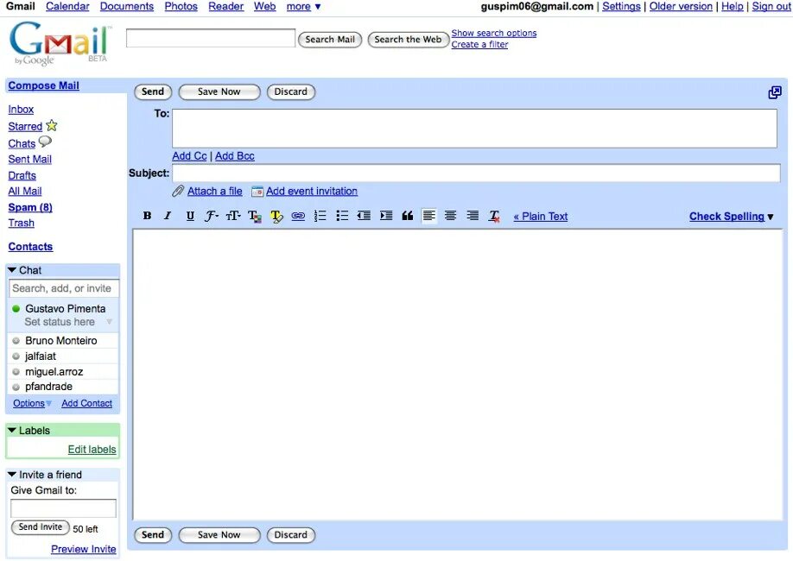Open Calendar from the top bar

pos(67,7)
